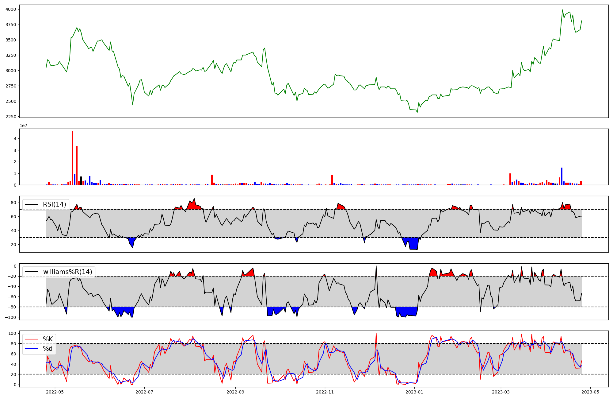
Task: Click the price peak near 4000
Action: 562,10
